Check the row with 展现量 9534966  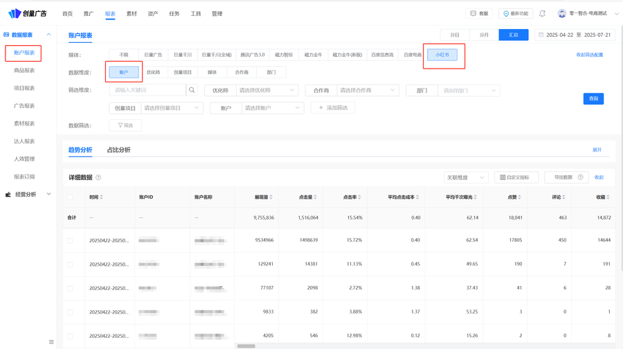tap(70, 241)
